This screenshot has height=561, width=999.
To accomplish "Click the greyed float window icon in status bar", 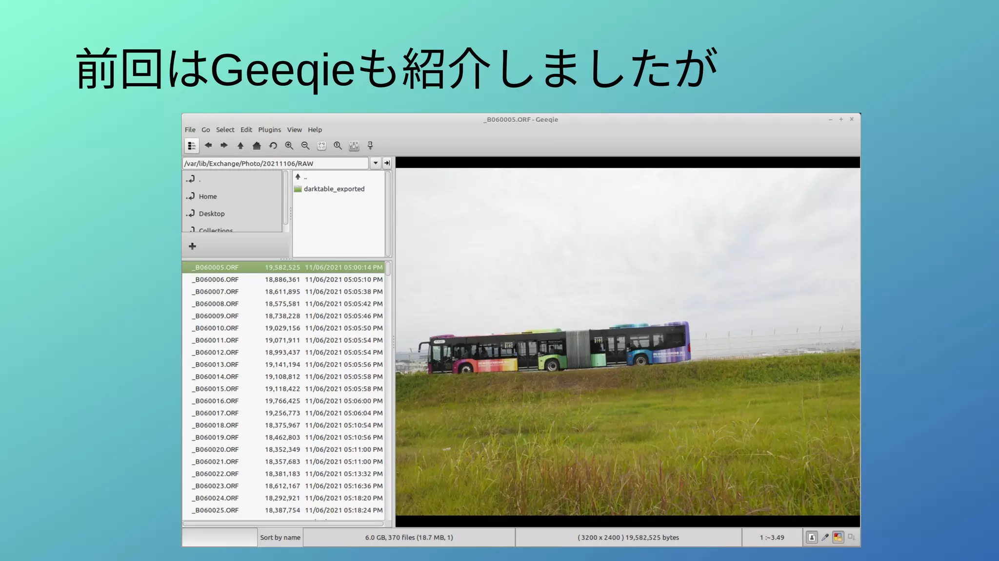I will pyautogui.click(x=852, y=537).
